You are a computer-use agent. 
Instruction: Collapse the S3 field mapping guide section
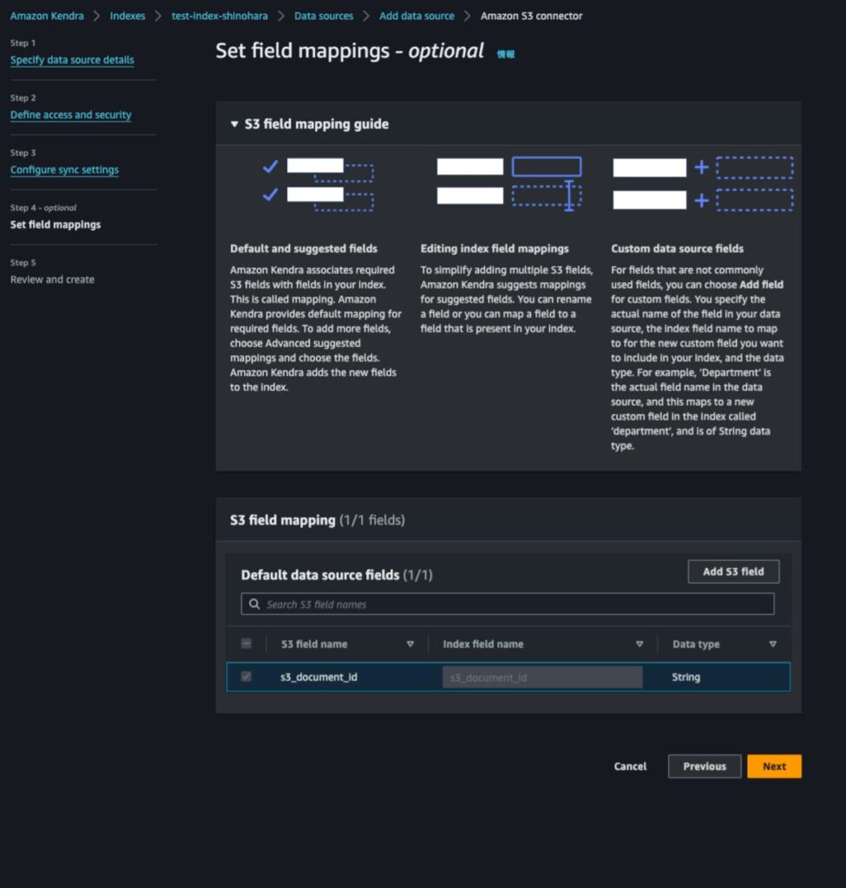click(x=234, y=124)
